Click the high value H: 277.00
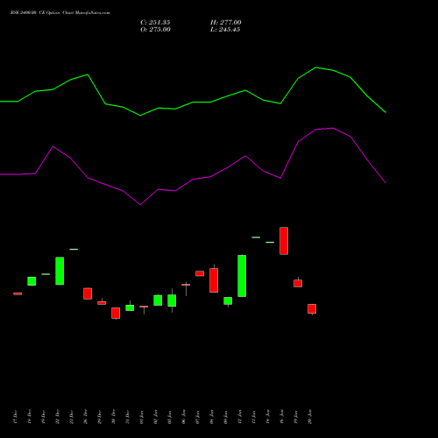The height and width of the screenshot is (438, 438). coord(226,23)
